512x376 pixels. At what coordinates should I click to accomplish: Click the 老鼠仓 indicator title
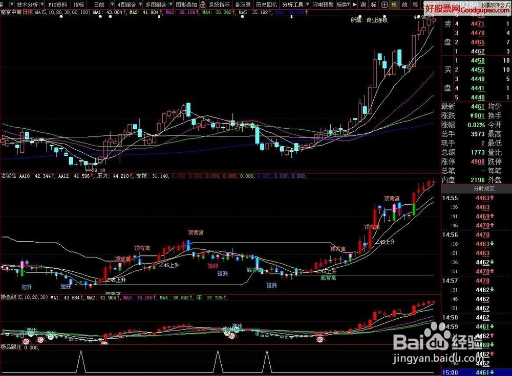(x=9, y=176)
